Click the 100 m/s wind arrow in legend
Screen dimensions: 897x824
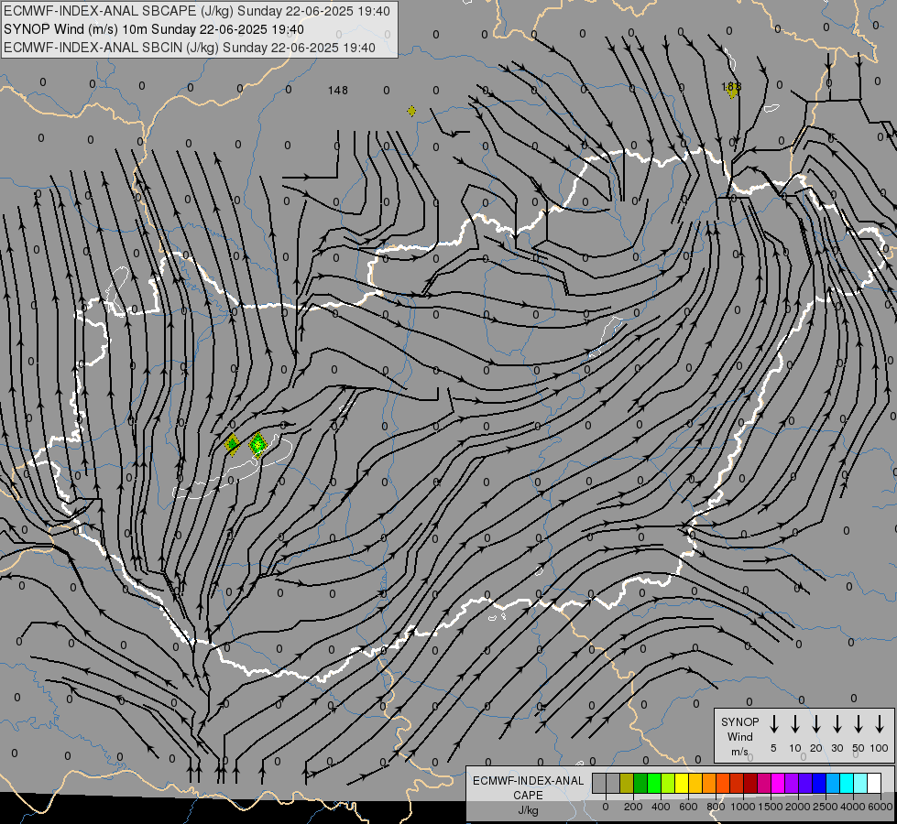pos(880,724)
